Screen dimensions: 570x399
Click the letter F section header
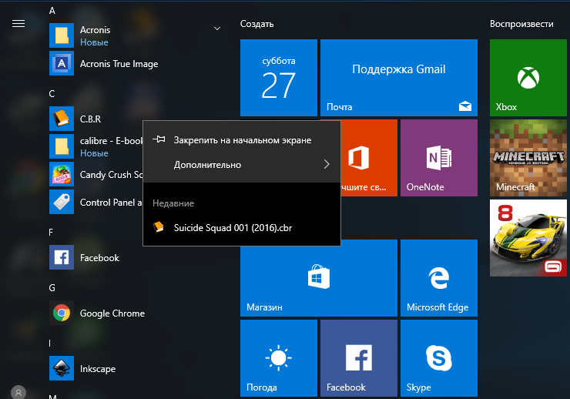pos(51,232)
